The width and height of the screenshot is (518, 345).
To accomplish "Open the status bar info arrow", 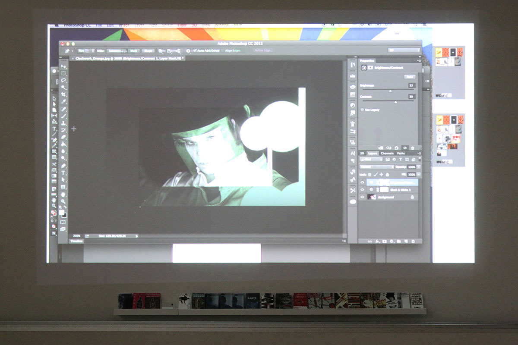I will [137, 236].
